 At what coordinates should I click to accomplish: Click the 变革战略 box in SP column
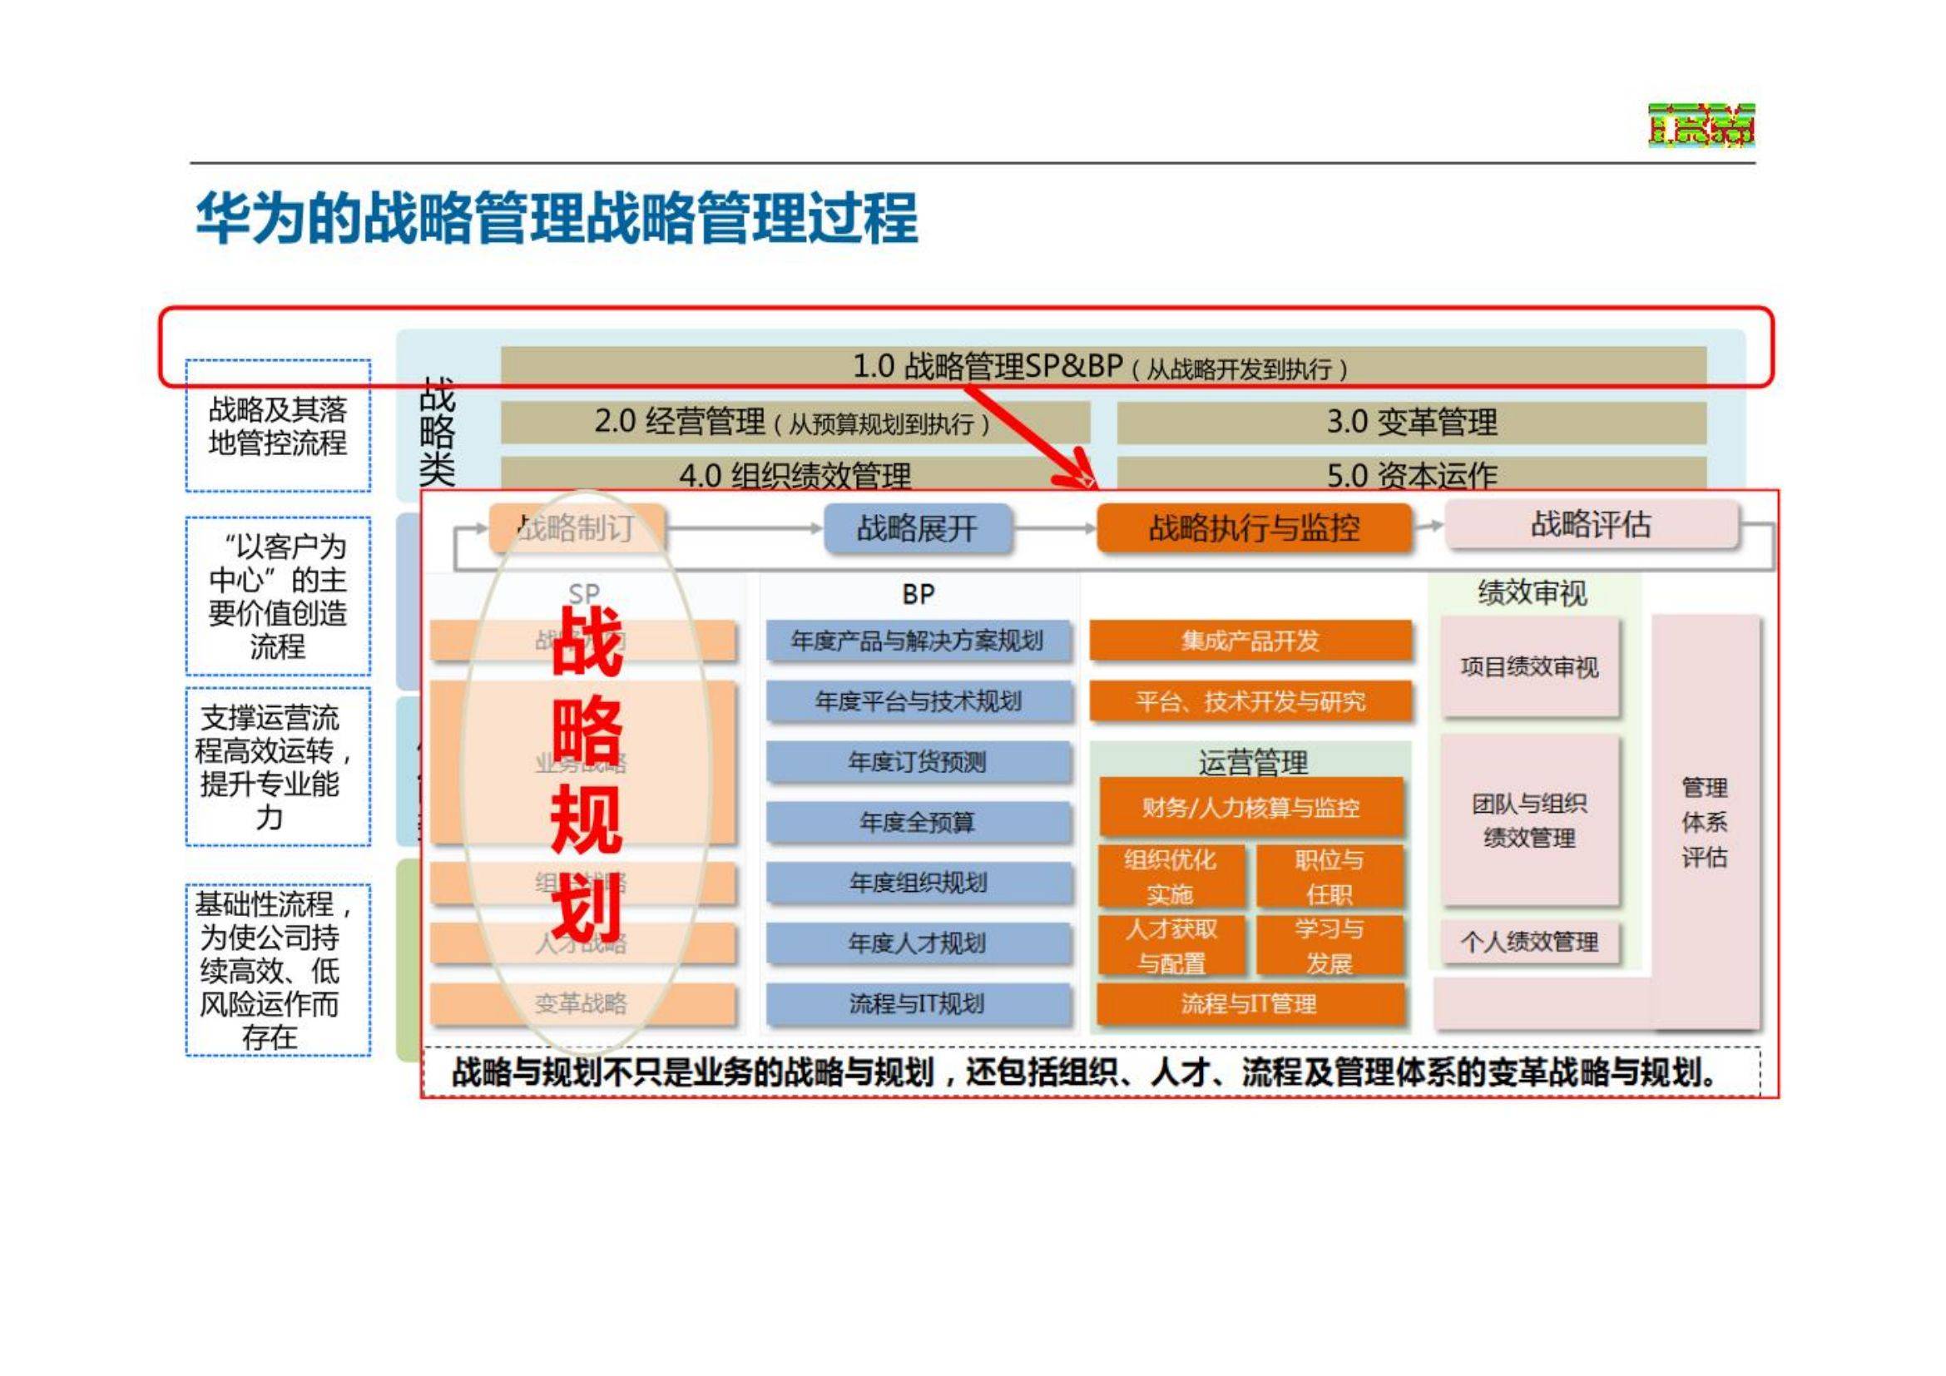coord(582,1004)
